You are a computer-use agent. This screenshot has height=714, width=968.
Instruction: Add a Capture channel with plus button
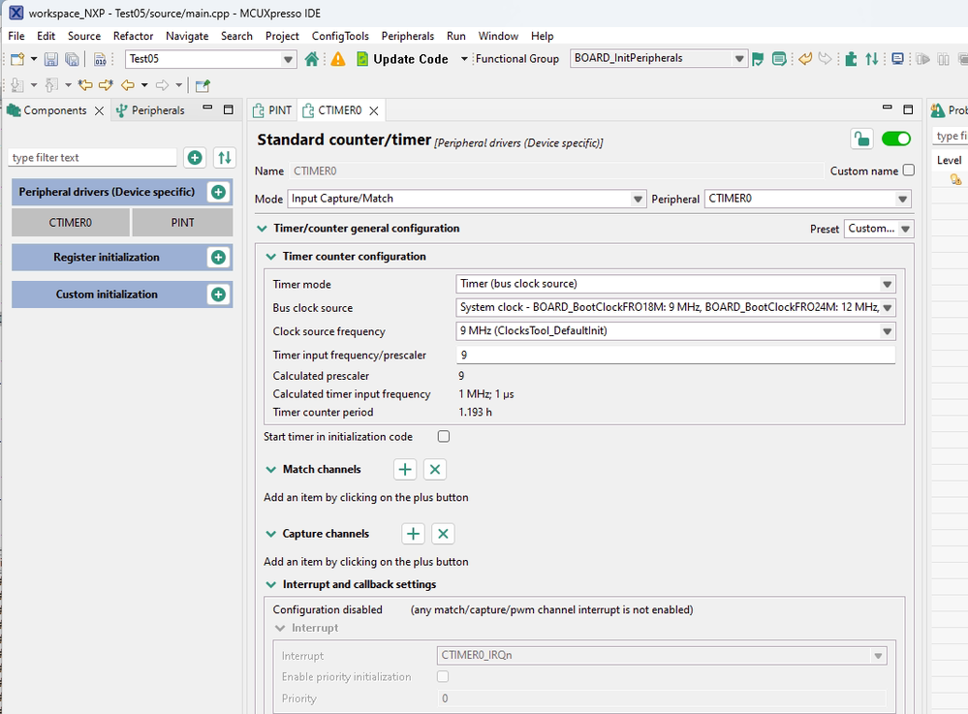(x=413, y=534)
